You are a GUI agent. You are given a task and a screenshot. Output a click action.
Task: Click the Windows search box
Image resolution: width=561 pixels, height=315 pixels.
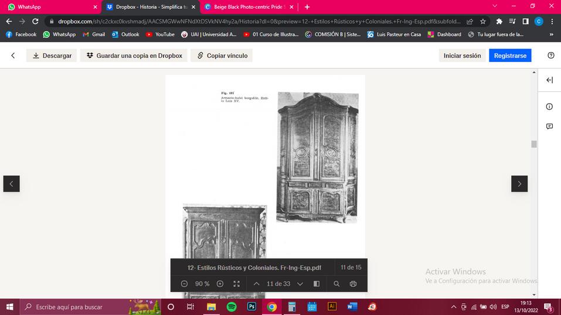point(91,307)
